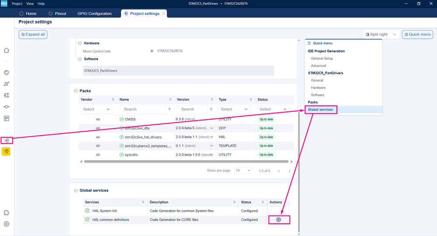Click the packs table horizontal scrollbar
Viewport: 437px width, 236px height.
(186, 161)
